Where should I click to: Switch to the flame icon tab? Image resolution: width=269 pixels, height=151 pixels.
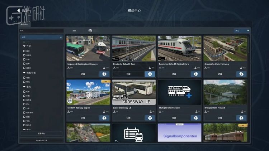[x=90, y=31]
